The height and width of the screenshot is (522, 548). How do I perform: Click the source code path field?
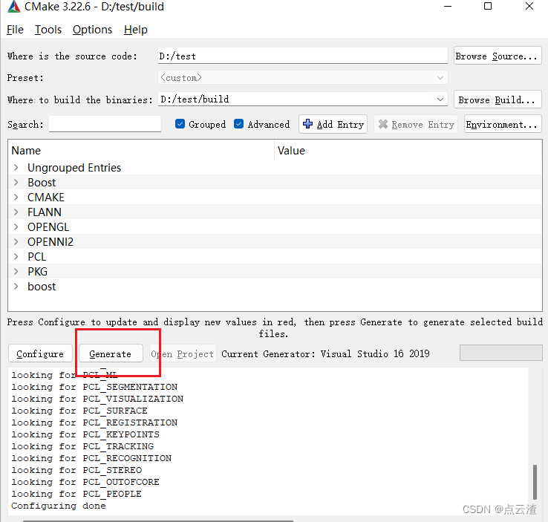303,56
